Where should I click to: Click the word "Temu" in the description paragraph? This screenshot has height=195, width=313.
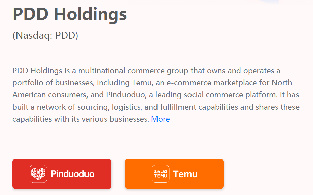142,83
